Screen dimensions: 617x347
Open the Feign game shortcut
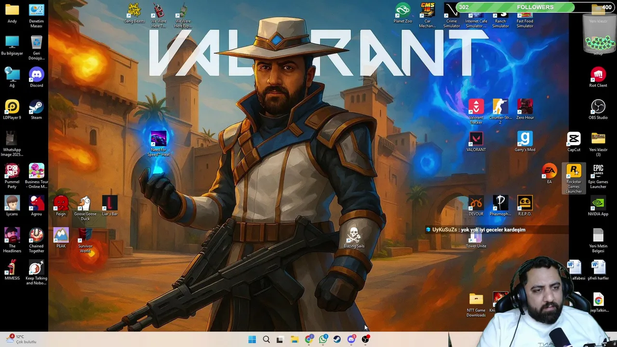(61, 206)
